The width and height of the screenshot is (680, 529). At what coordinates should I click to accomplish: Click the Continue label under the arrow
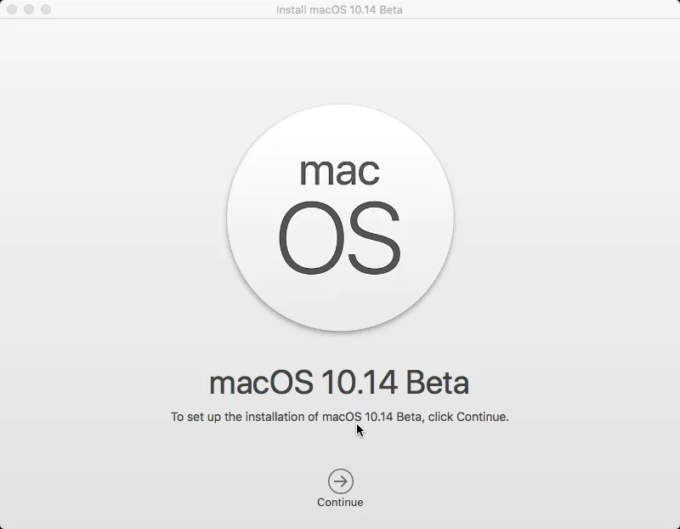tap(341, 502)
